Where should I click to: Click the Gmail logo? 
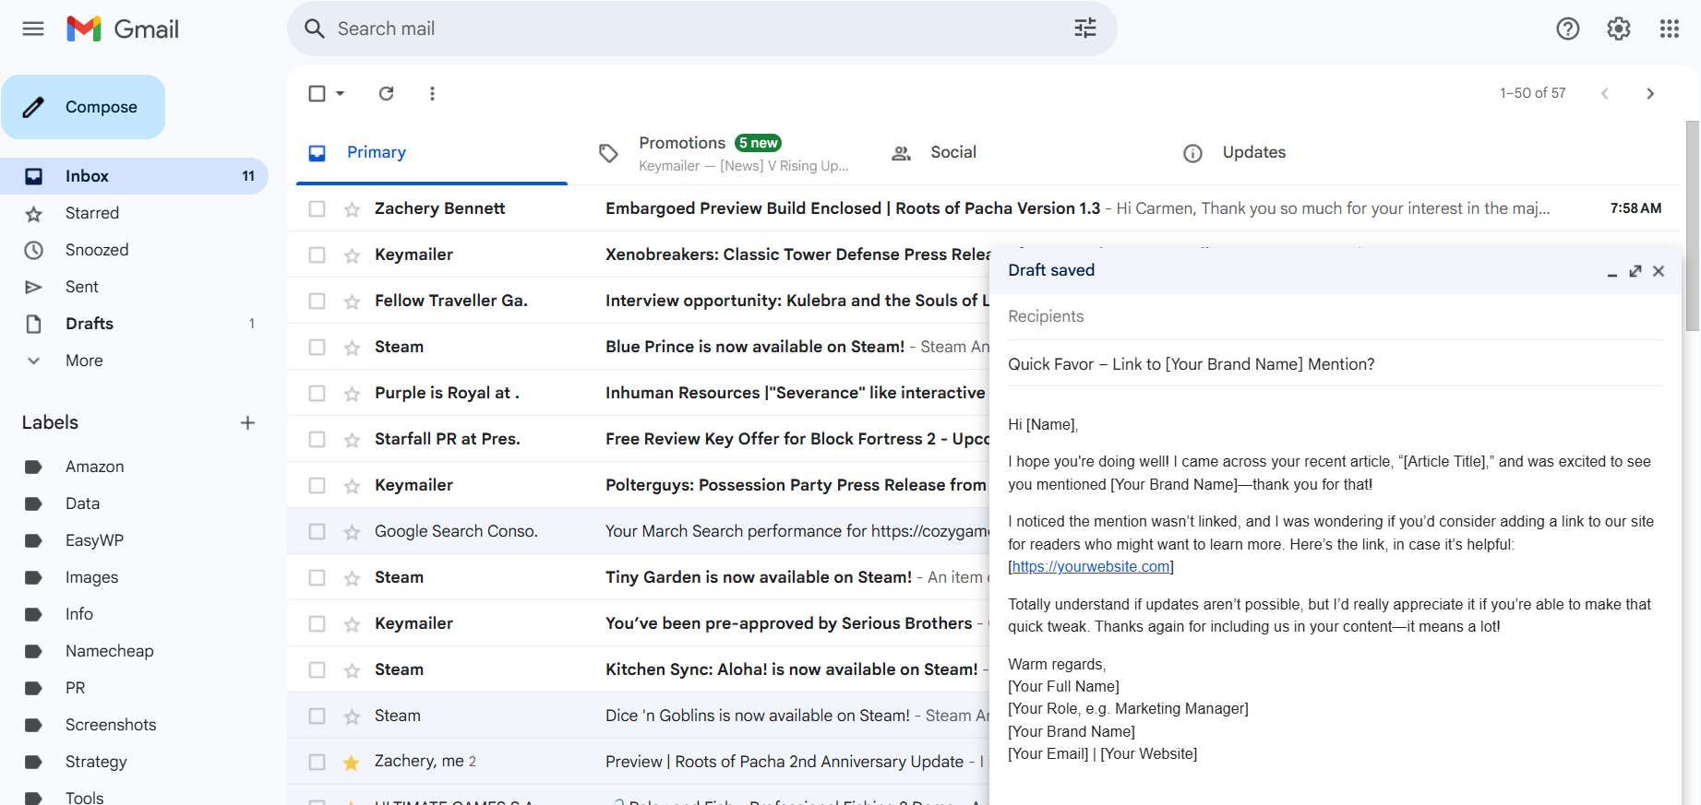pyautogui.click(x=123, y=29)
